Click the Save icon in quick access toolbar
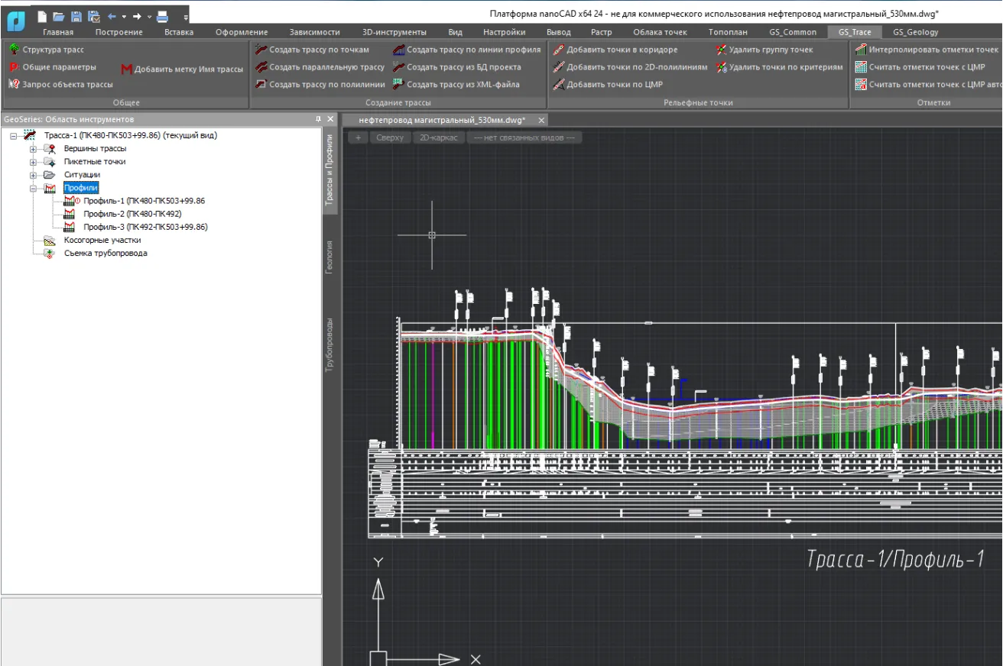The width and height of the screenshot is (1003, 666). pyautogui.click(x=76, y=16)
